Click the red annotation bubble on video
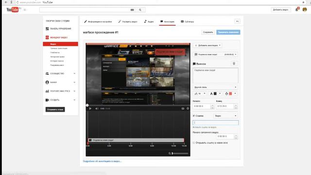This screenshot has width=311, height=175. click(x=170, y=52)
